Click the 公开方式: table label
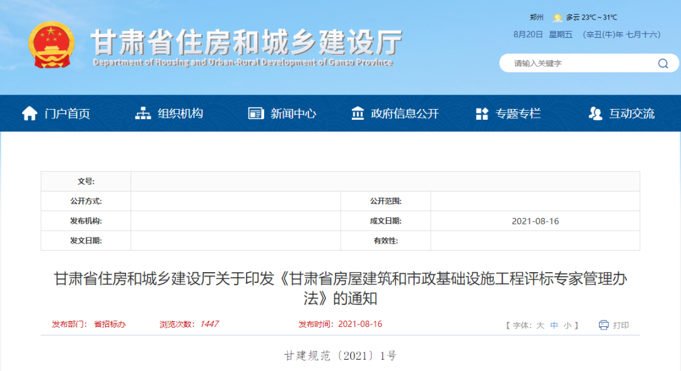681x371 pixels. click(x=86, y=201)
